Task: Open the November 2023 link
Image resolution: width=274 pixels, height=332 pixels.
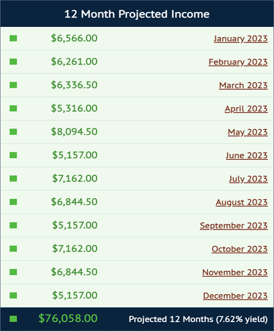Action: pyautogui.click(x=235, y=272)
